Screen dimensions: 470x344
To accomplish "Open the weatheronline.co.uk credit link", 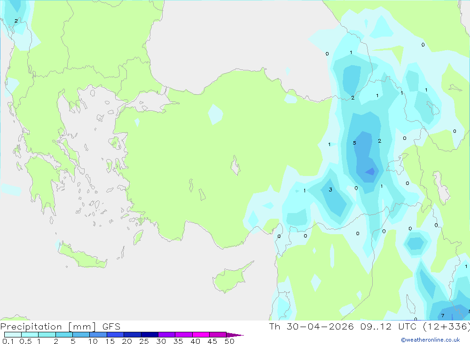I will (x=431, y=340).
